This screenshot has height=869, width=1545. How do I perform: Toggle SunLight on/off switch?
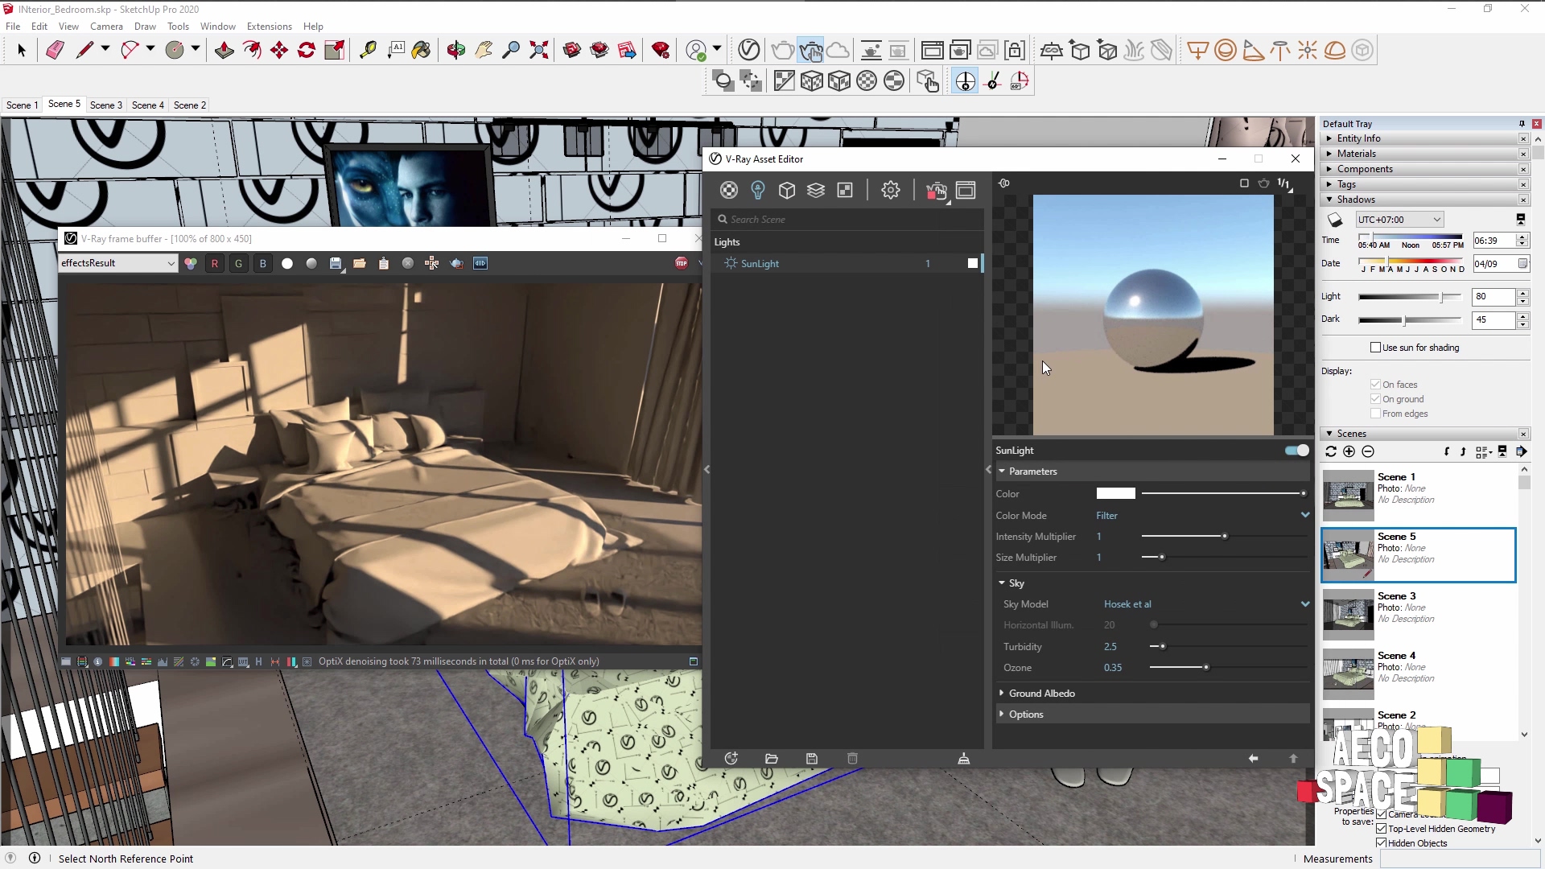[1297, 451]
